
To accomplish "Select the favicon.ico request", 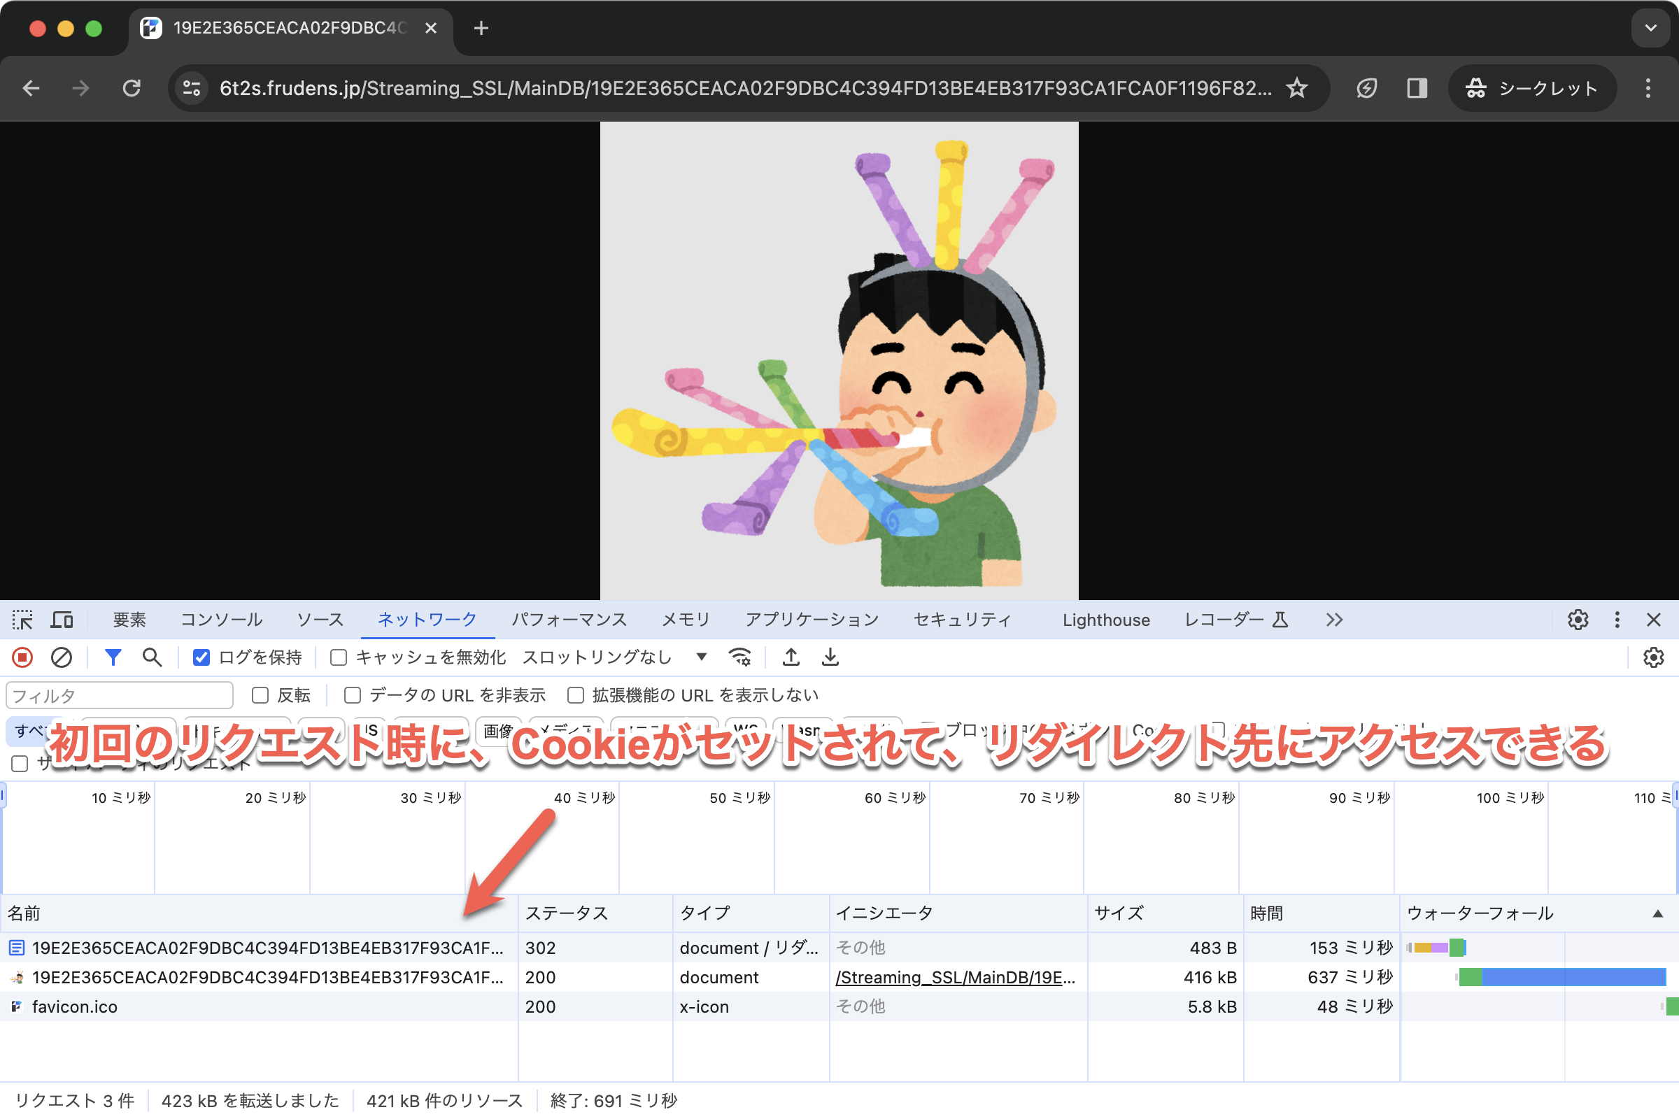I will [839, 1006].
